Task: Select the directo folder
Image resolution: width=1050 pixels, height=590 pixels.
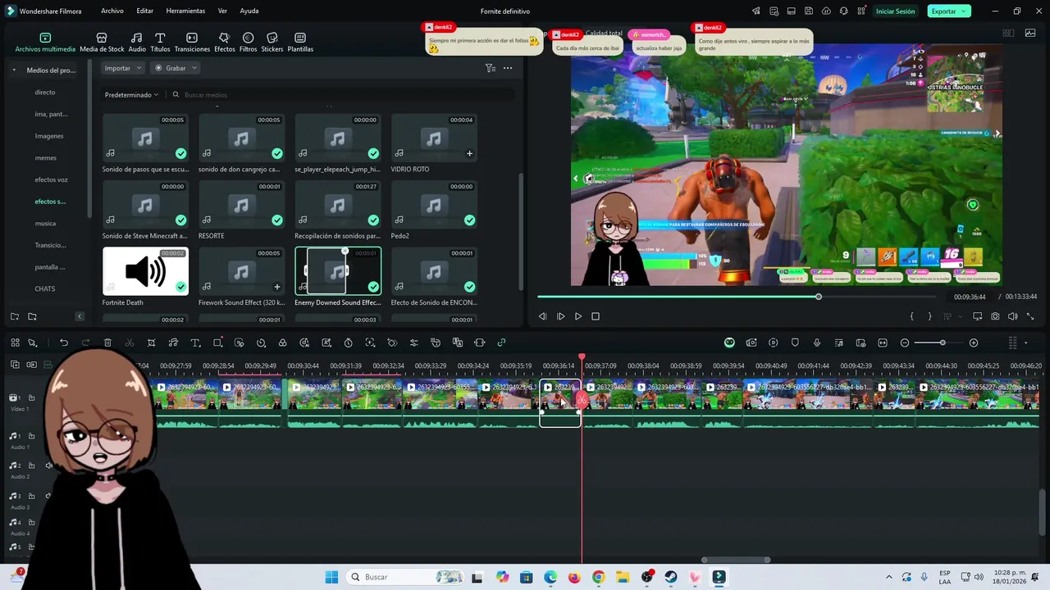Action: pos(45,93)
